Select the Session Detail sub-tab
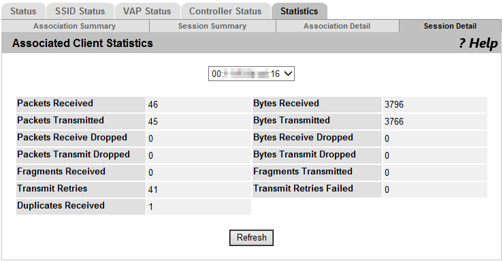The width and height of the screenshot is (503, 261). click(x=450, y=26)
